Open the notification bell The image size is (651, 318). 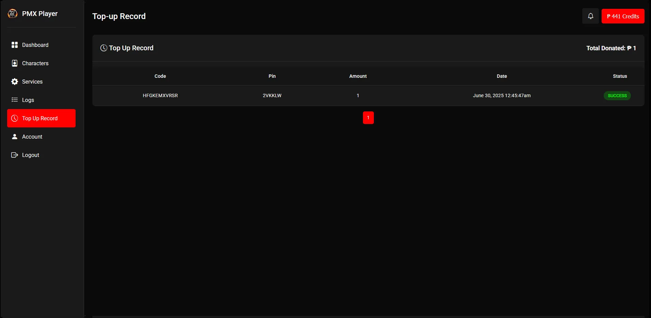(x=590, y=16)
